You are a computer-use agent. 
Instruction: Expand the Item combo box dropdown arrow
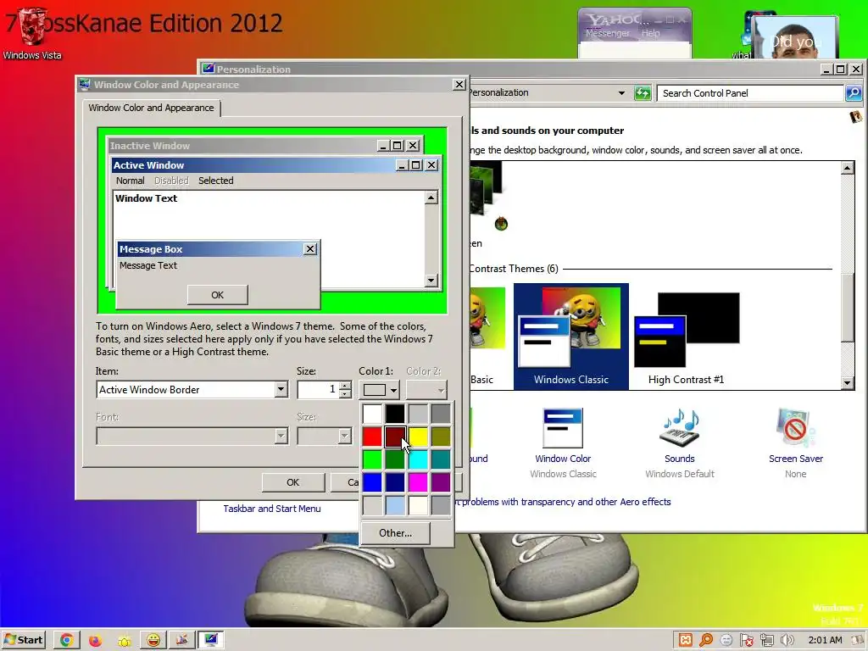(x=281, y=390)
